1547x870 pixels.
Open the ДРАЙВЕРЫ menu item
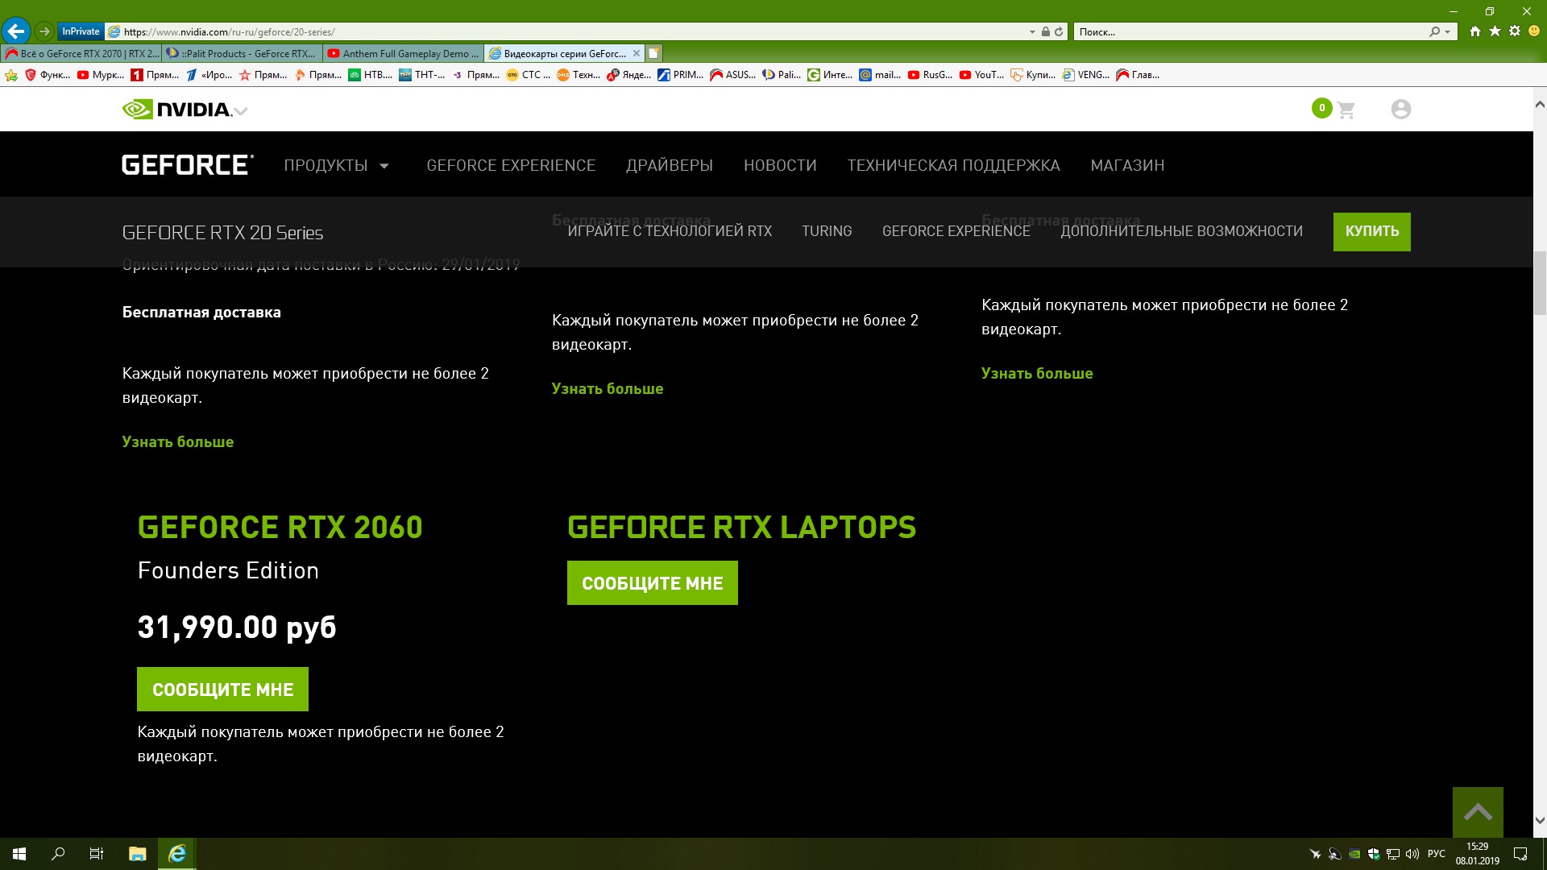(x=669, y=166)
